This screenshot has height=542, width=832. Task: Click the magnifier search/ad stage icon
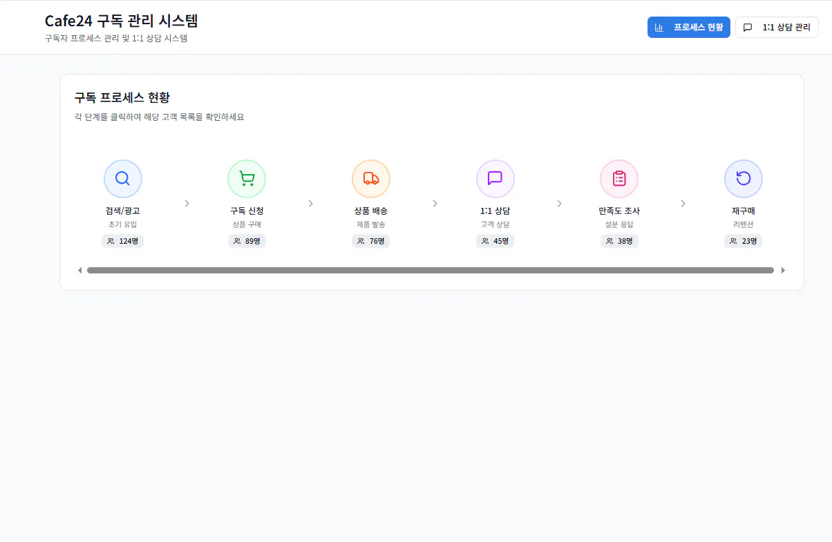click(x=123, y=179)
